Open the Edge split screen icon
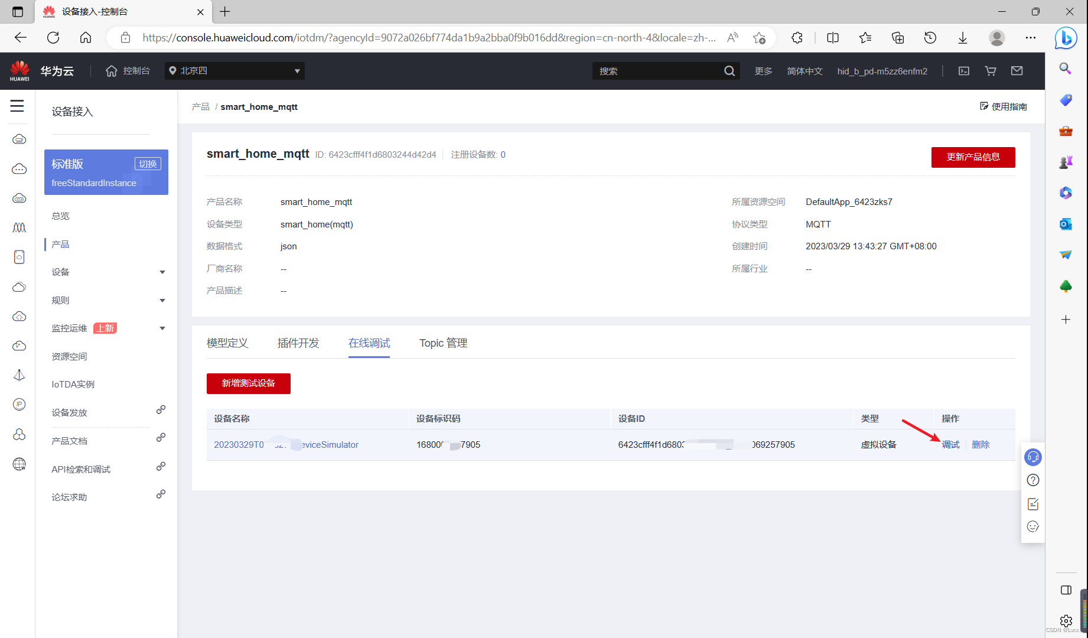 click(833, 38)
